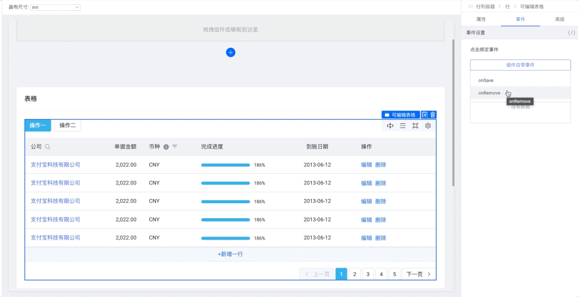
Task: Click the blue plus add-row button
Action: 230,53
